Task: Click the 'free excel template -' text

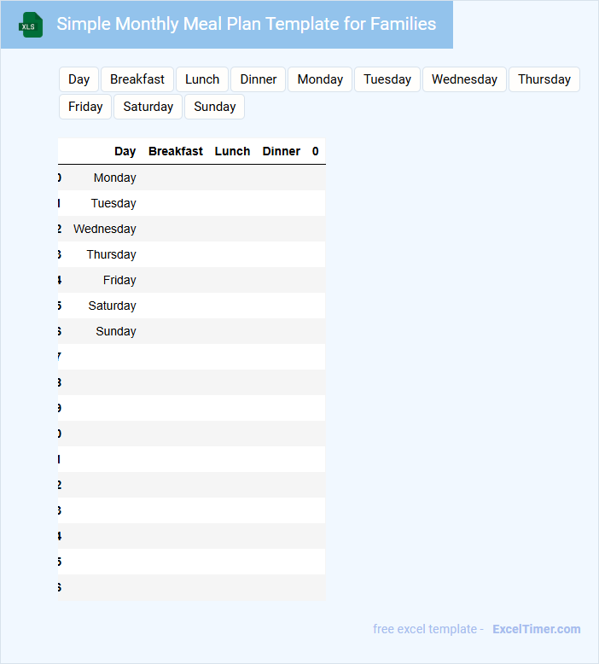Action: (428, 629)
